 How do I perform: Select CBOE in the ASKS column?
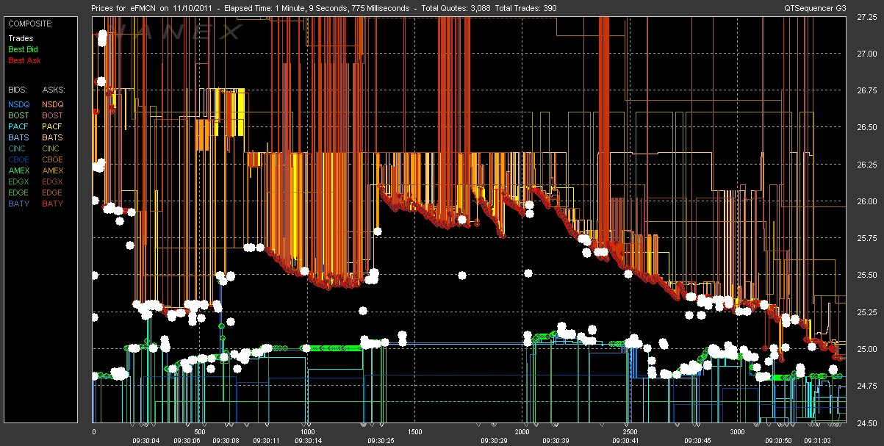[x=53, y=159]
